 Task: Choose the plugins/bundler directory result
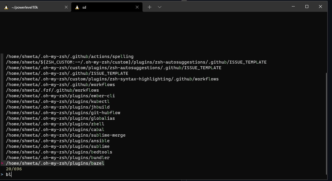(x=58, y=158)
